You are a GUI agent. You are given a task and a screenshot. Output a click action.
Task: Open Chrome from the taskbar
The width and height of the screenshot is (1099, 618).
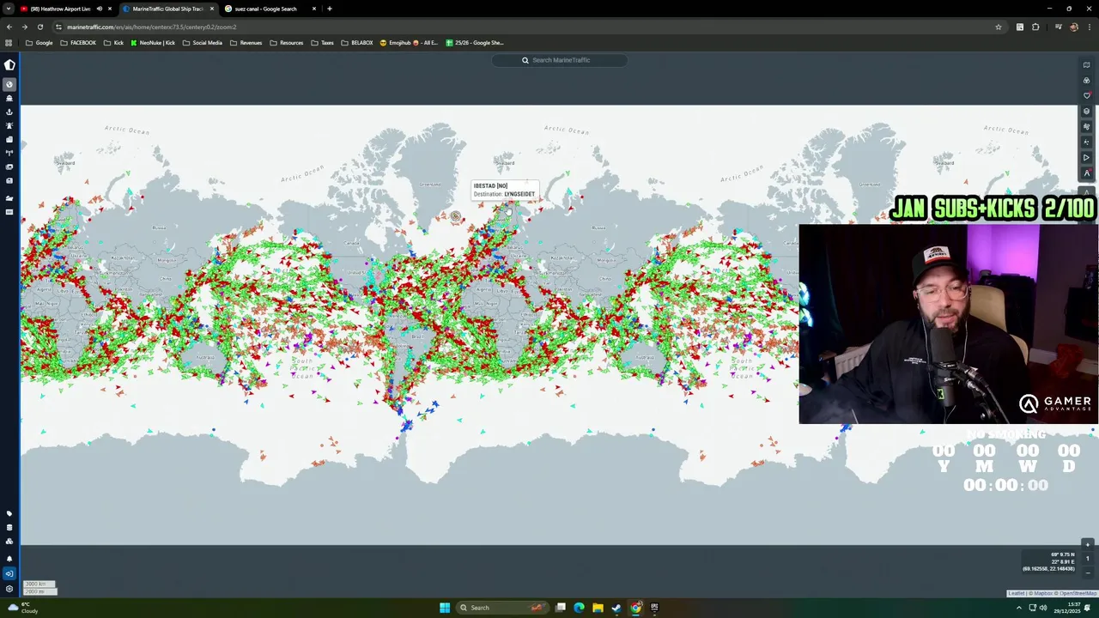coord(635,608)
